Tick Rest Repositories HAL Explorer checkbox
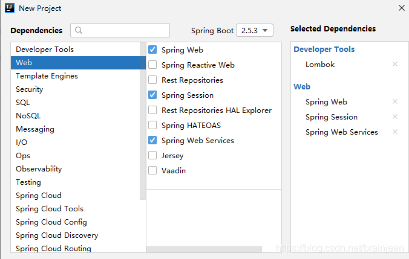 click(x=152, y=110)
